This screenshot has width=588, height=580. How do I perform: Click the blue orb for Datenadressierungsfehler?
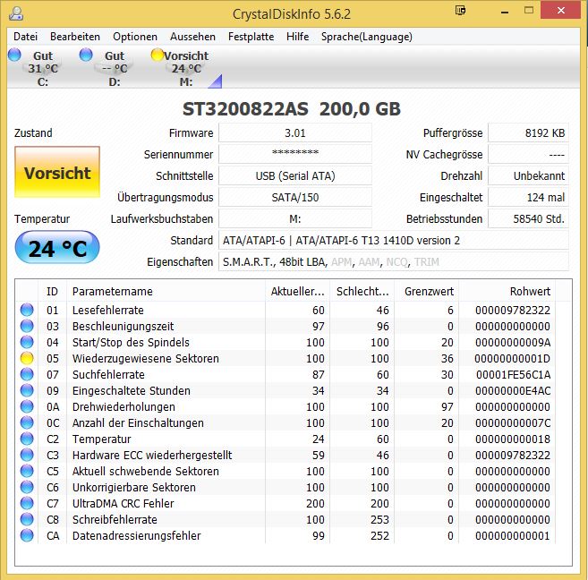[27, 536]
